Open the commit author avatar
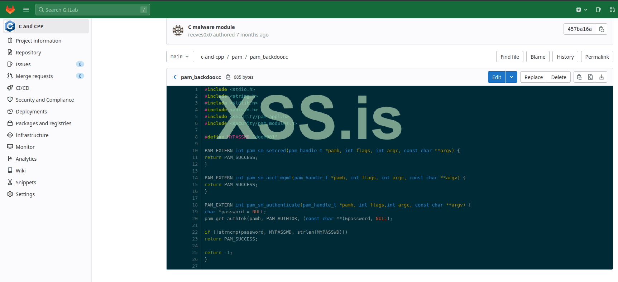 [x=178, y=30]
